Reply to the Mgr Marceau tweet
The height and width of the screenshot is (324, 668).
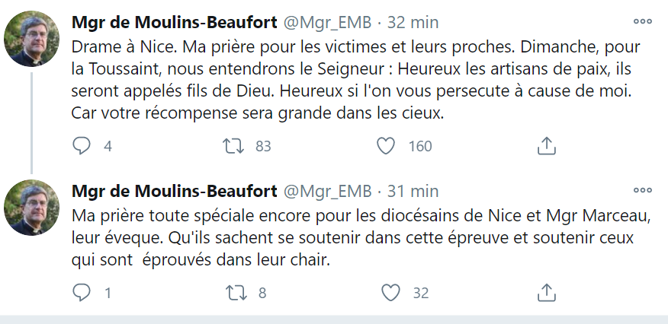82,292
